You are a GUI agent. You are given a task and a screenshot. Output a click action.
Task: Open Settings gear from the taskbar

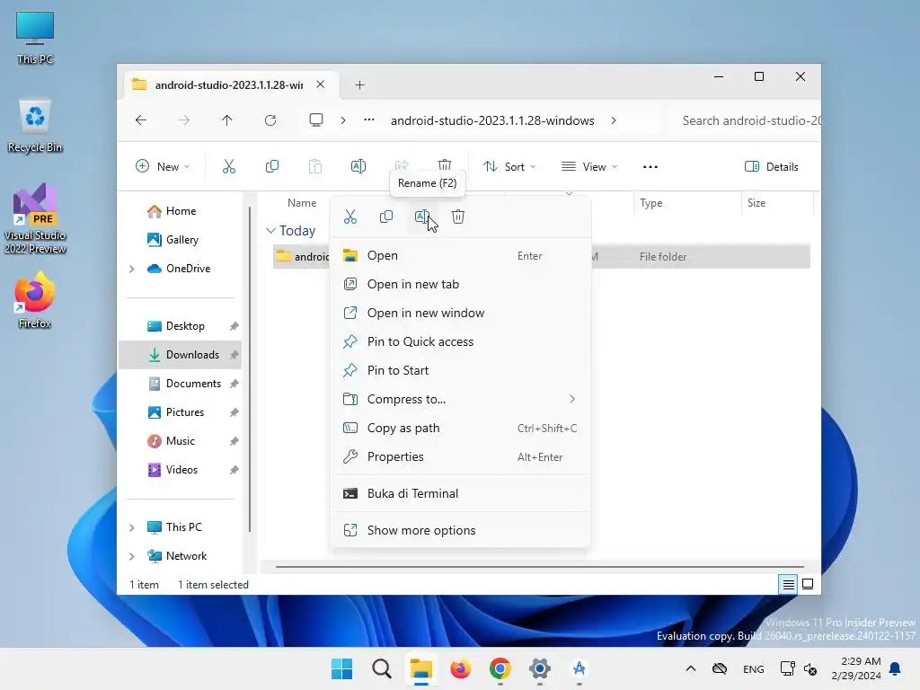click(540, 668)
